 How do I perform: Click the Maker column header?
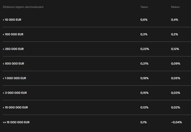175,7
